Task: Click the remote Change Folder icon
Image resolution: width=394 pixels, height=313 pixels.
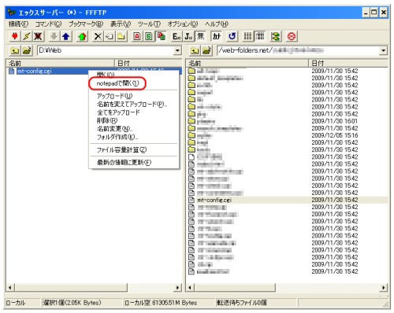Action: (206, 50)
